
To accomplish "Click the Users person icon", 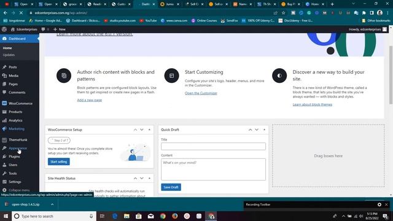I will [x=4, y=165].
